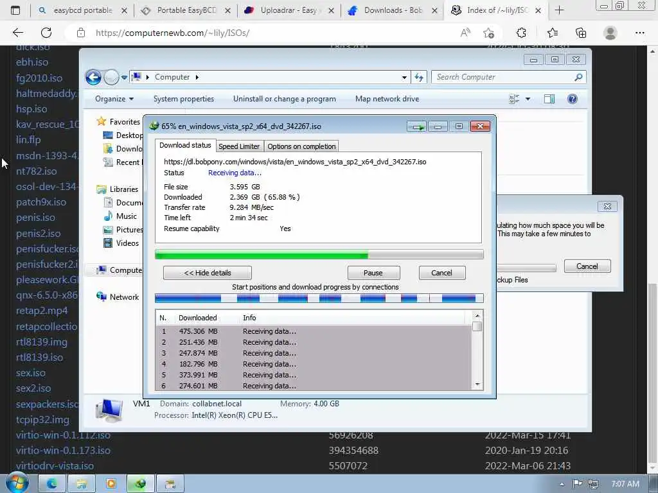658x493 pixels.
Task: Select Music in Libraries
Action: [x=127, y=216]
